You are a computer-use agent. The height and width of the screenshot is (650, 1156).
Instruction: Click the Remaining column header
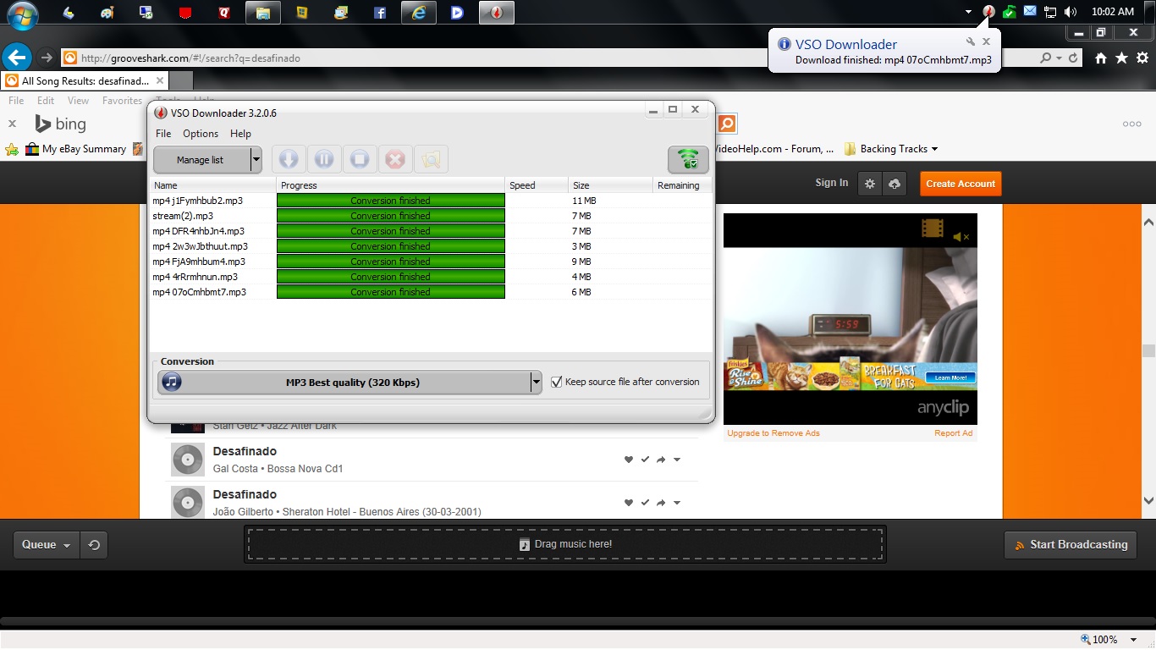682,185
